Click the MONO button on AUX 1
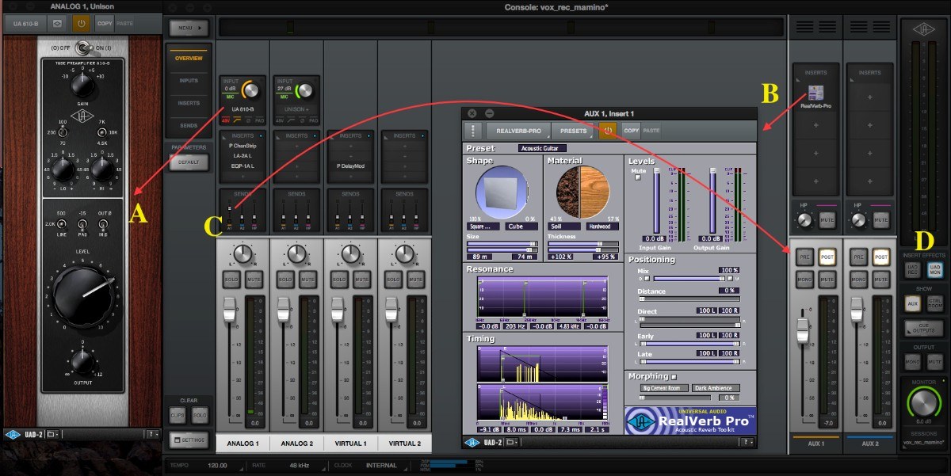 pyautogui.click(x=805, y=279)
